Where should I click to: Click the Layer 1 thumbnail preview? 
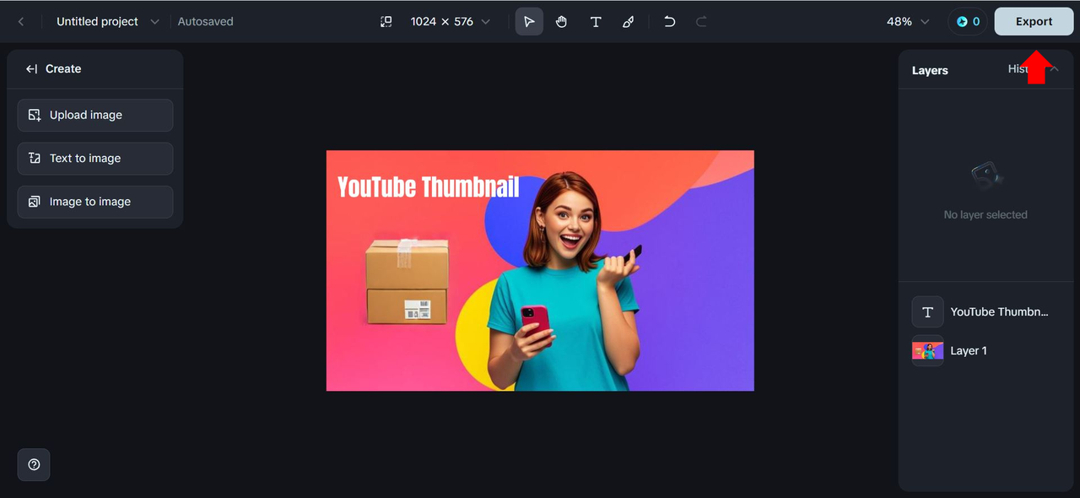tap(928, 350)
